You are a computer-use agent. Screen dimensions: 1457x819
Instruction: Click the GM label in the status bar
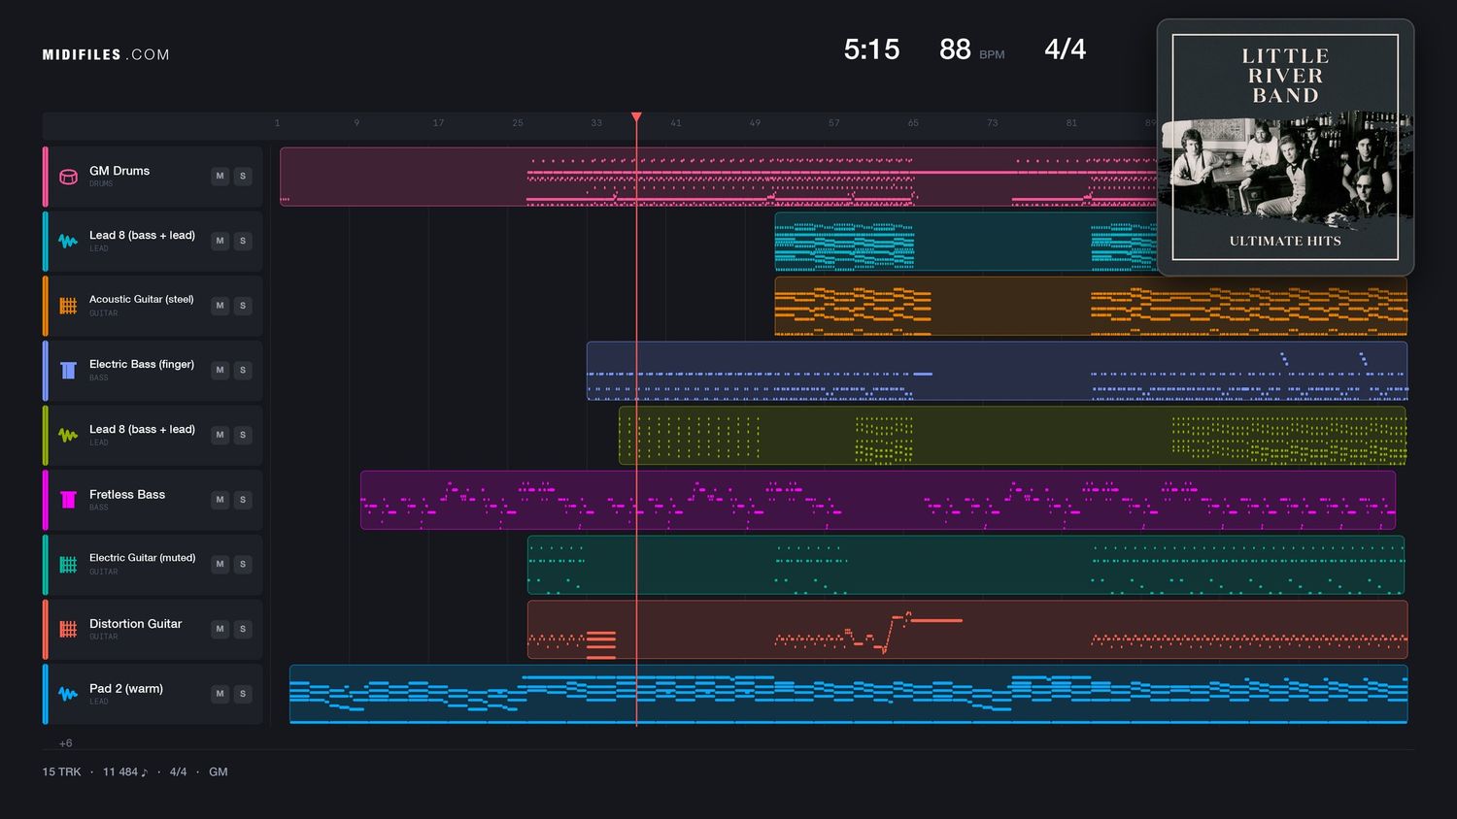[219, 771]
